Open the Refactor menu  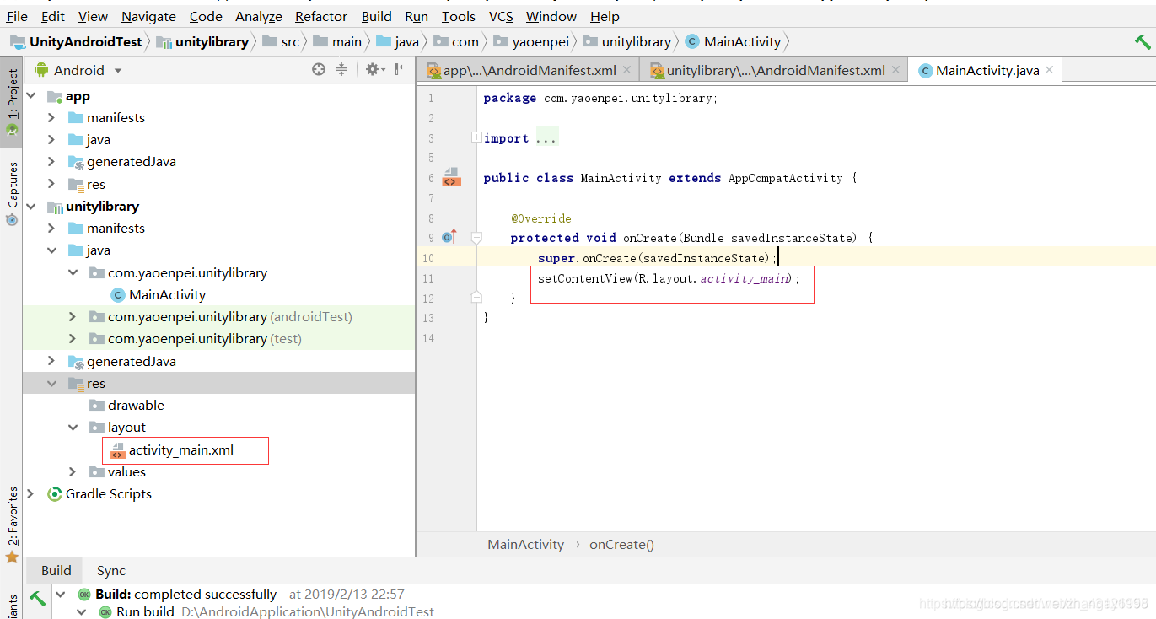[x=321, y=16]
